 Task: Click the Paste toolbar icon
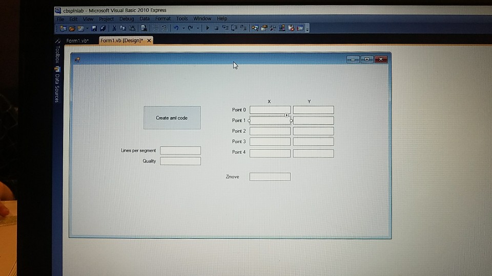(132, 29)
